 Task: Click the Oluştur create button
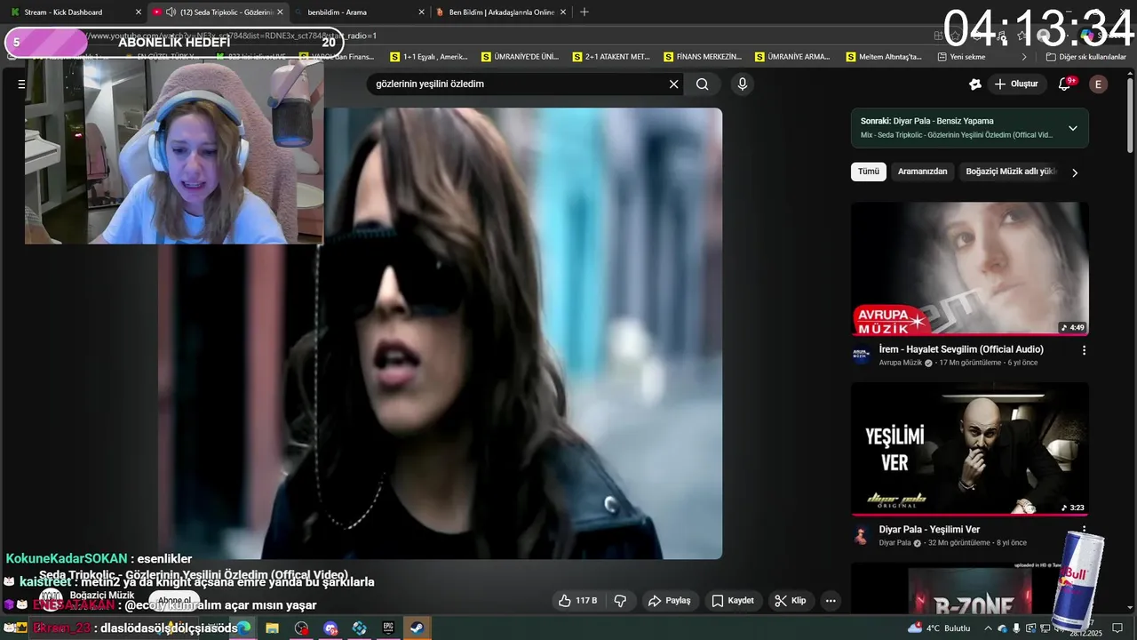[1016, 84]
